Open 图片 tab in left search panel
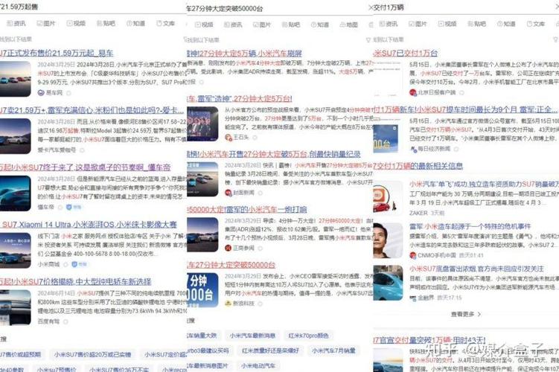559x372 pixels. 46,24
